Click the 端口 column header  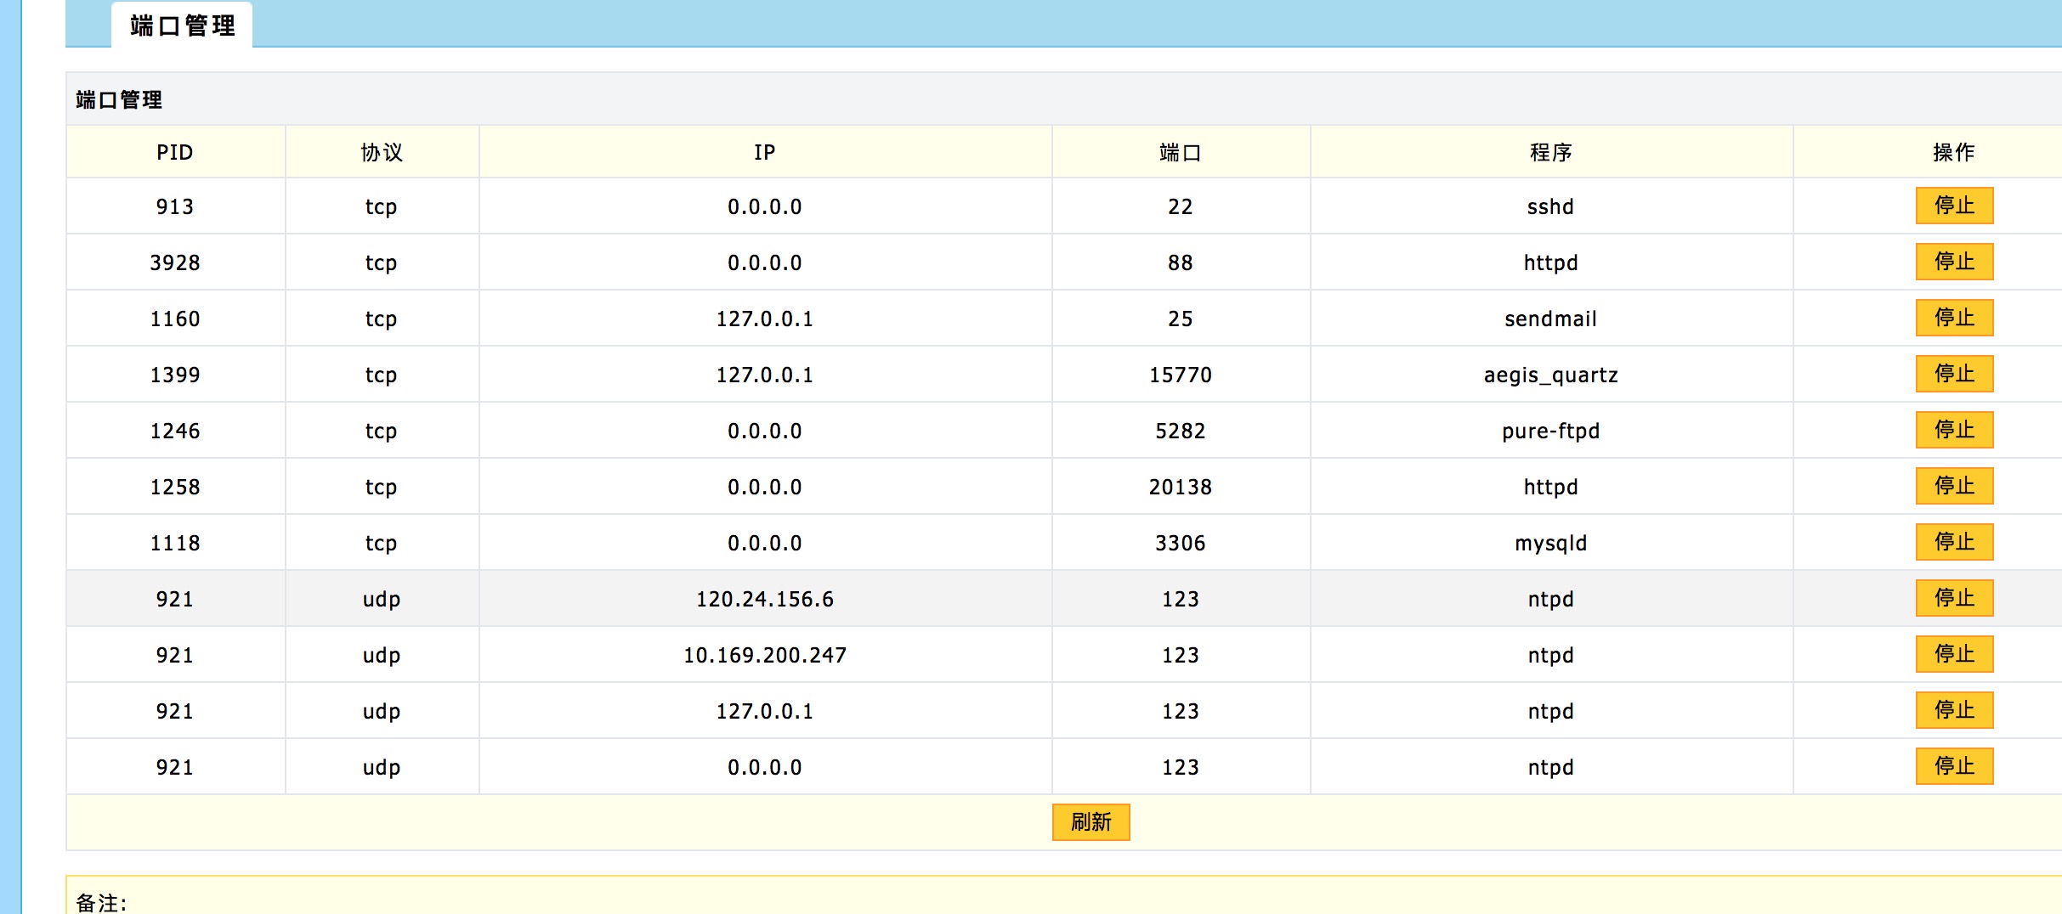pyautogui.click(x=1181, y=152)
